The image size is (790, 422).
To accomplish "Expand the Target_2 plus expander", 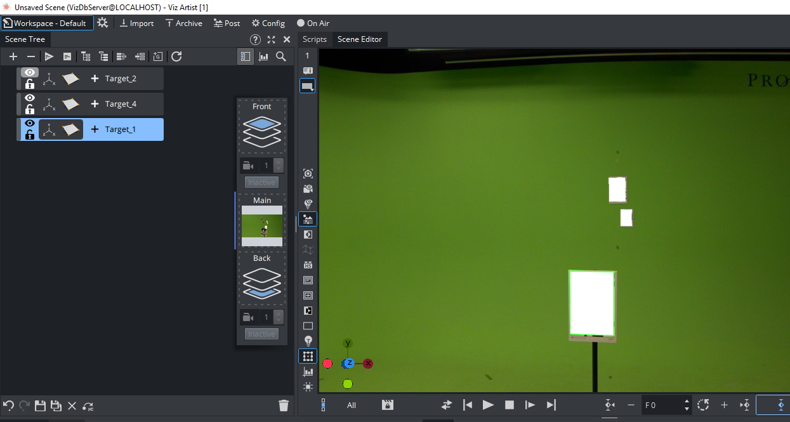I will [x=95, y=79].
